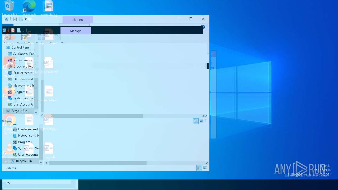Switch to Details view in bottom status bar
338x190 pixels.
(199, 168)
